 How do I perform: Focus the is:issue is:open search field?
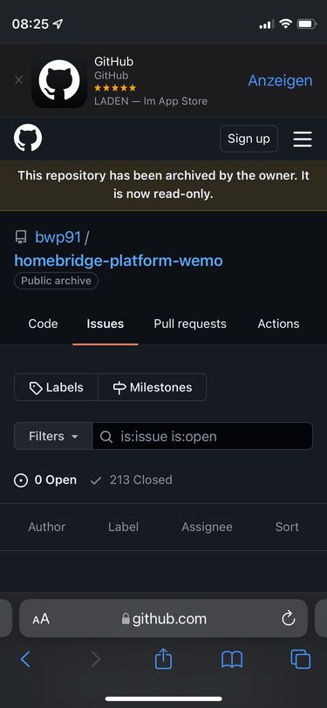tap(203, 436)
